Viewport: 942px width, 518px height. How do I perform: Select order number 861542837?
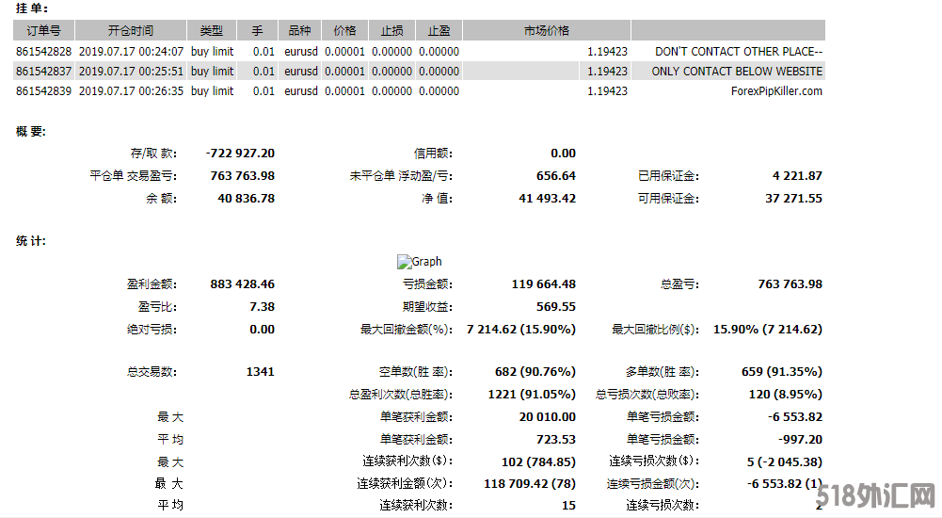pos(44,72)
